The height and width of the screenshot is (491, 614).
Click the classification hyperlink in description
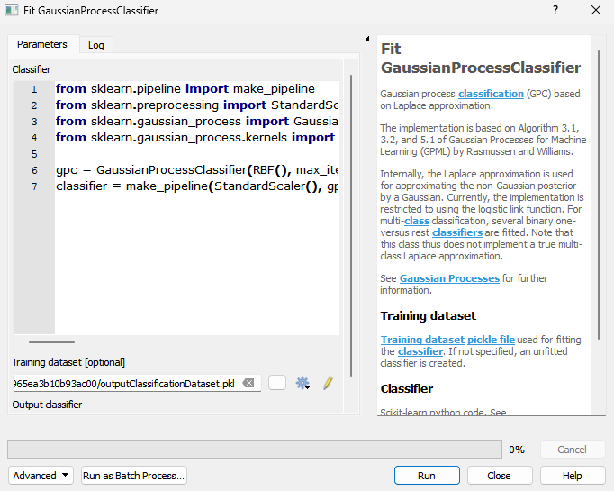(x=491, y=94)
